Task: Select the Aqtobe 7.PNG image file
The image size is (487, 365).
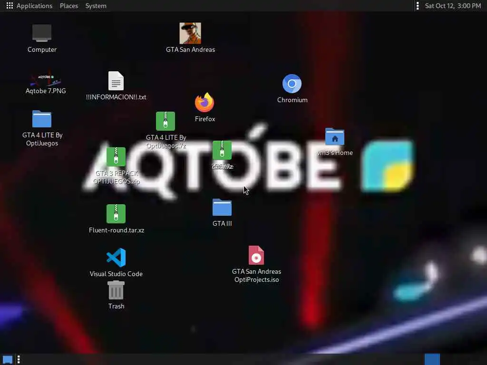Action: 46,79
